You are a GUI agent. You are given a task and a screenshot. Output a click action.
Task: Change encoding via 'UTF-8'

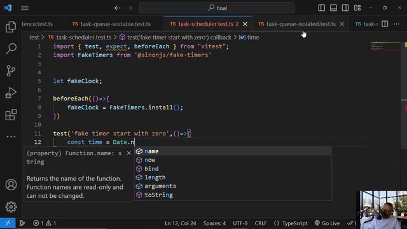tap(240, 223)
